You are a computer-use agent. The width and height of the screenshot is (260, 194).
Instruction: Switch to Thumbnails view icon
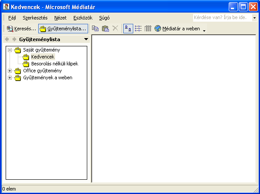coord(128,29)
